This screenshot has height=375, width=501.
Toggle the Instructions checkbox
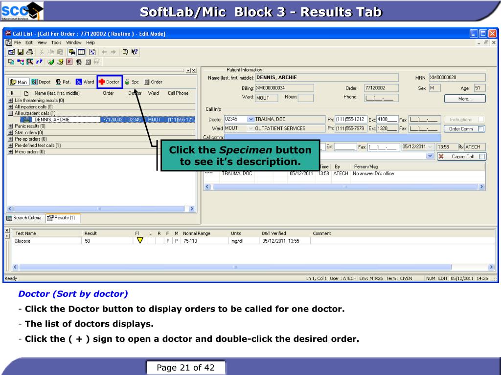[x=480, y=120]
